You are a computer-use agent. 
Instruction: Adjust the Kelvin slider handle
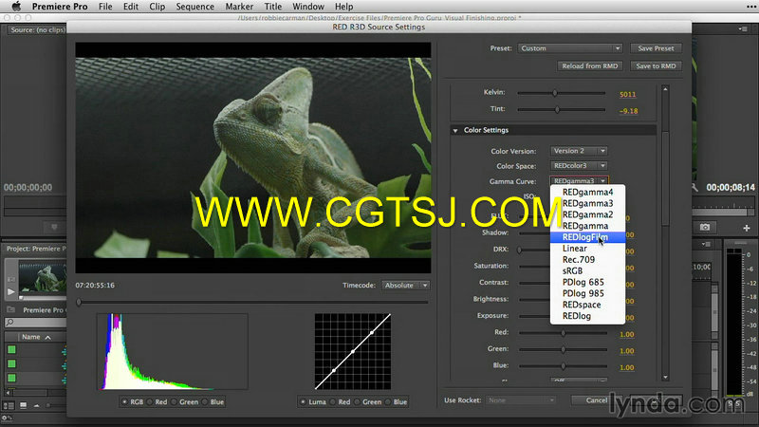click(555, 92)
